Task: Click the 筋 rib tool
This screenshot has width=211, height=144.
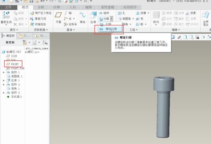Action: pos(140,24)
